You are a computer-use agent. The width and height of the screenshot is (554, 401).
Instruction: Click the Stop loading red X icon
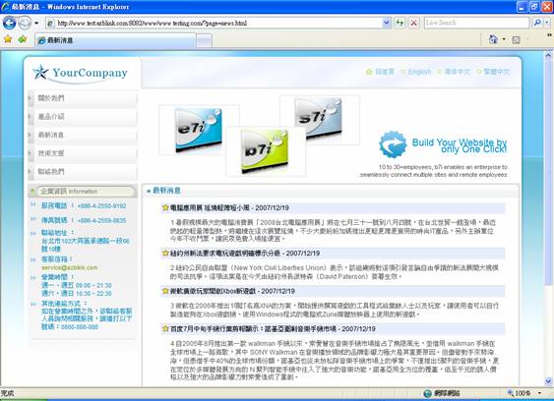[413, 24]
